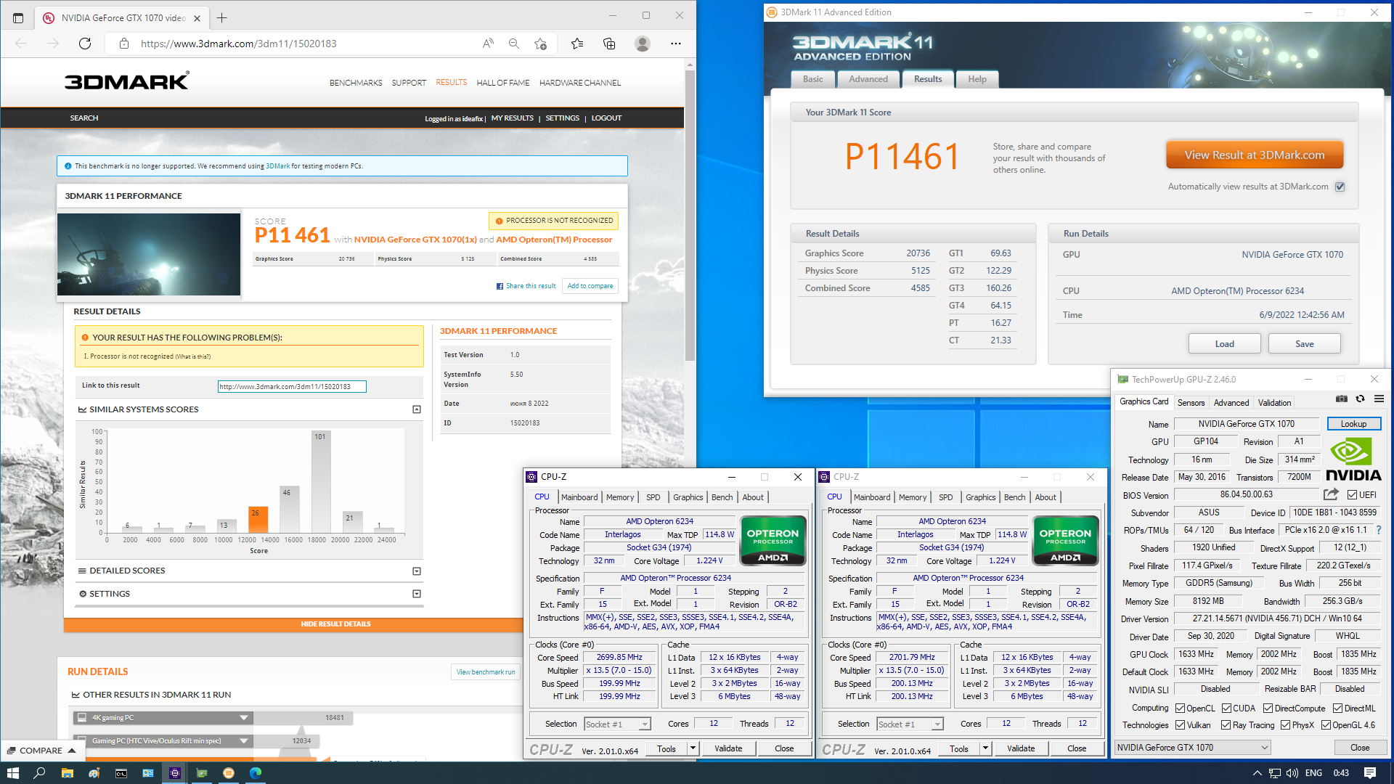Open the Socket #1 dropdown in right CPU-Z
1394x784 pixels.
pos(909,724)
